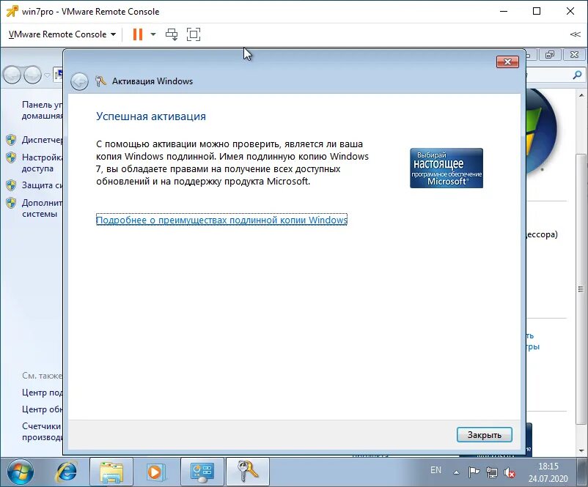588x487 pixels.
Task: Open the Windows Start menu orb
Action: tap(21, 472)
